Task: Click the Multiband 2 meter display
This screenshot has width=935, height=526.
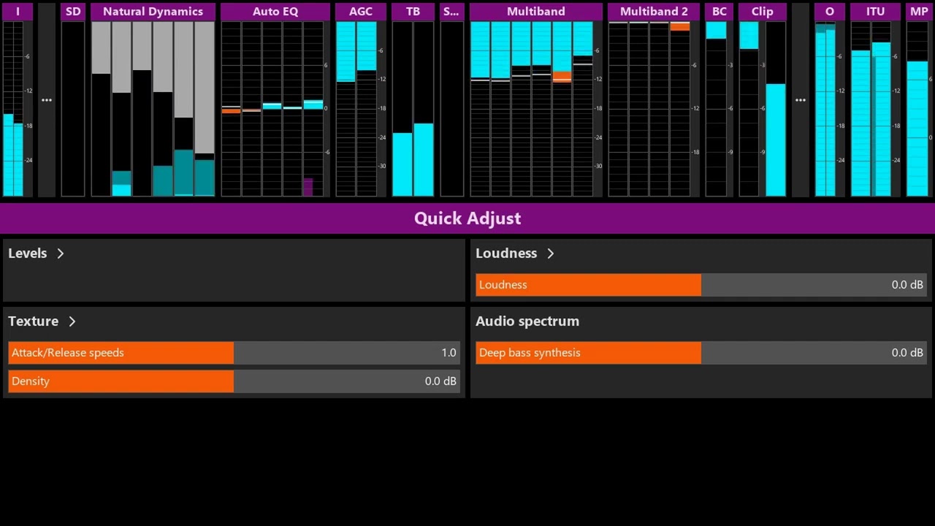Action: 654,109
